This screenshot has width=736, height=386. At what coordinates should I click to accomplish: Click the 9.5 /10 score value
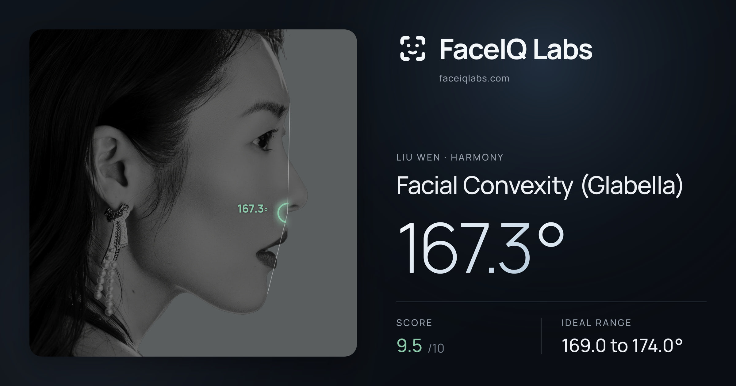pos(420,346)
